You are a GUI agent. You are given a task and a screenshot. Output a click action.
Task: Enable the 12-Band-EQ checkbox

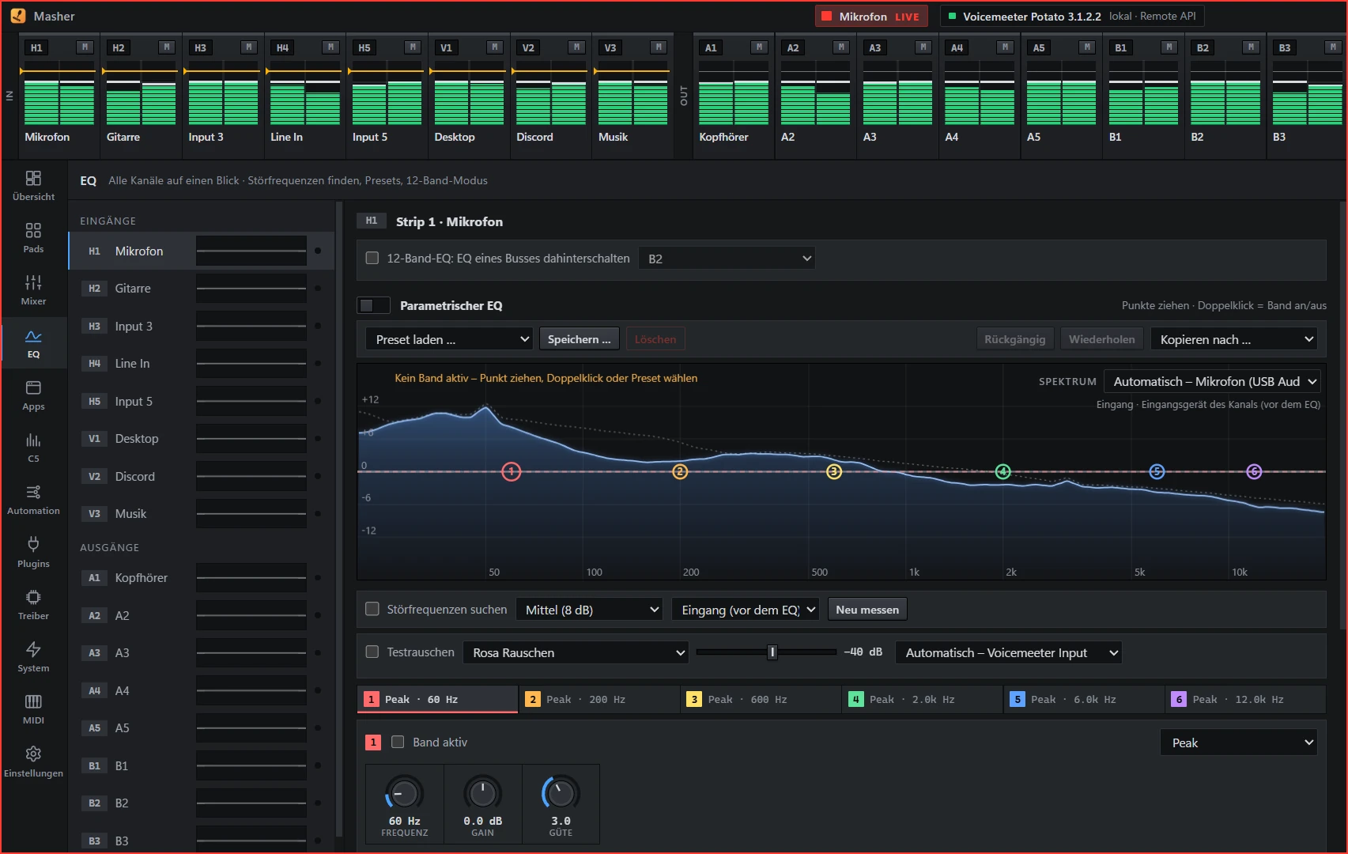[x=372, y=258]
